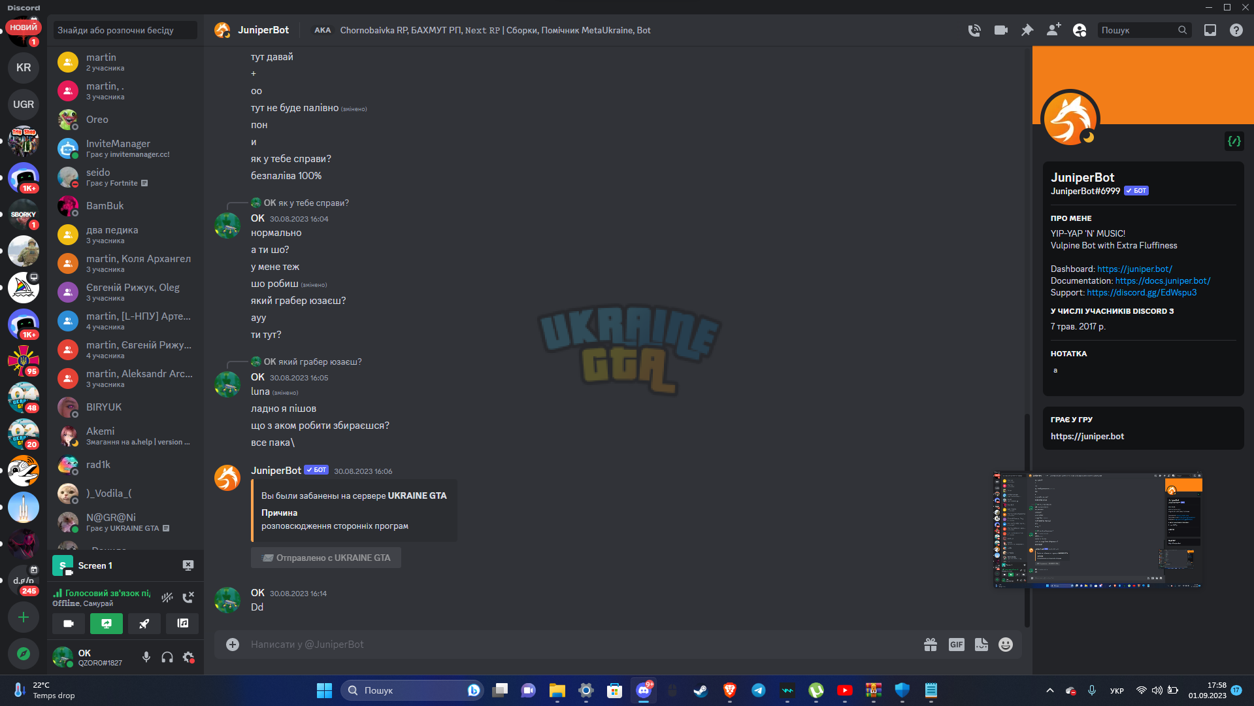Open the sticker picker
Screen dimensions: 1254x706
pos(982,645)
